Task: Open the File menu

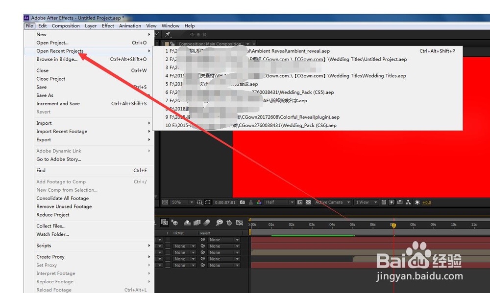Action: 29,26
